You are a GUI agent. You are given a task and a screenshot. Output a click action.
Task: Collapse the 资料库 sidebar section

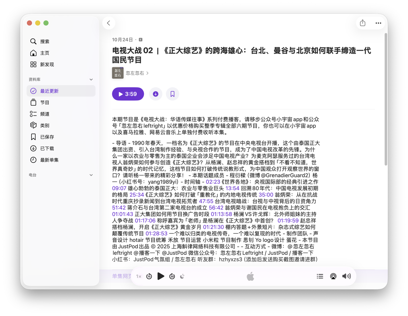tap(91, 80)
